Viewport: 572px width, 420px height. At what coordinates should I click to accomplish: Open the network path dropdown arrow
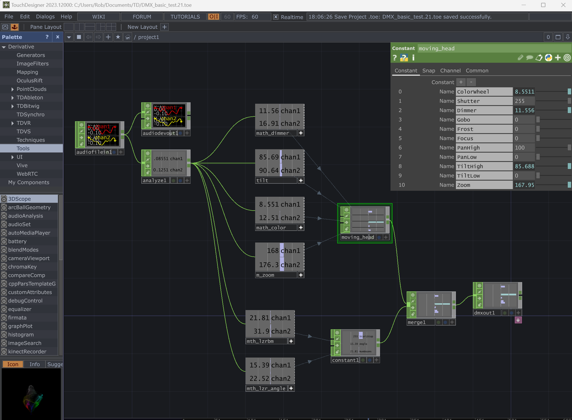coord(69,37)
